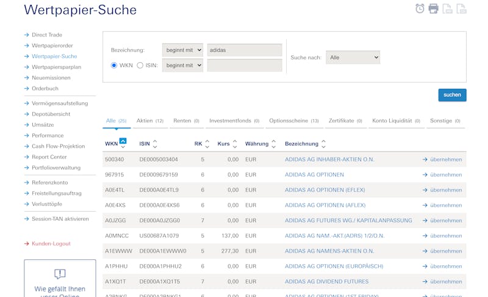The image size is (488, 297).
Task: Open Referenzkonto in the sidebar
Action: (x=50, y=183)
